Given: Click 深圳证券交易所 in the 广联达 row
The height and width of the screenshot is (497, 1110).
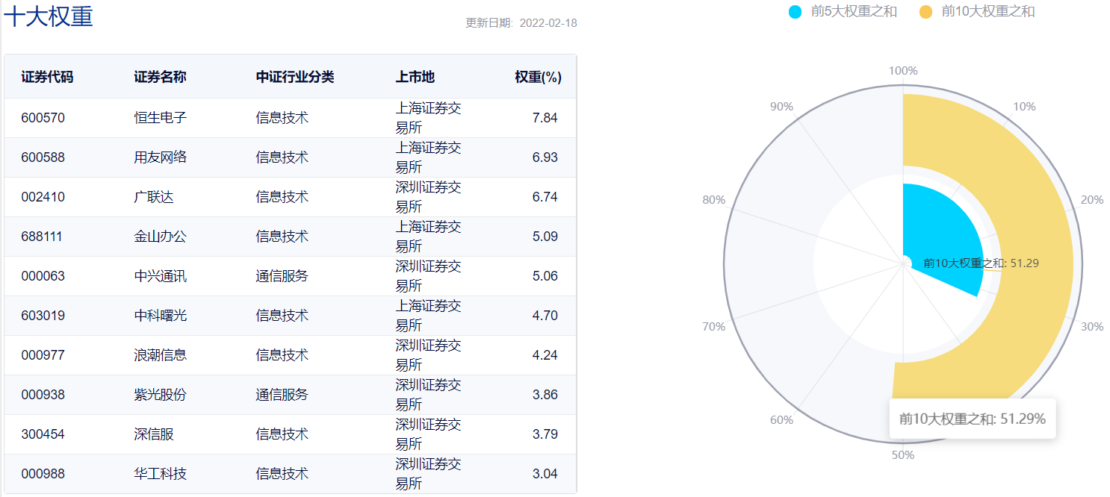Looking at the screenshot, I should (428, 197).
